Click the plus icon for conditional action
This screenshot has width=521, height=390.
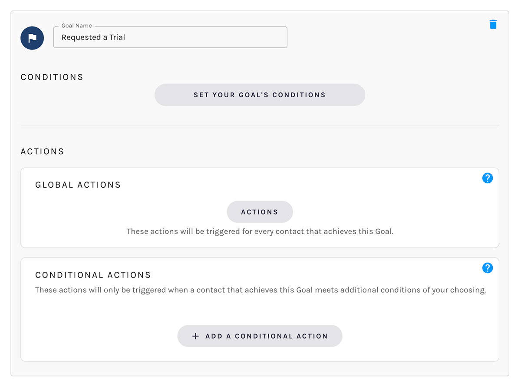[195, 336]
